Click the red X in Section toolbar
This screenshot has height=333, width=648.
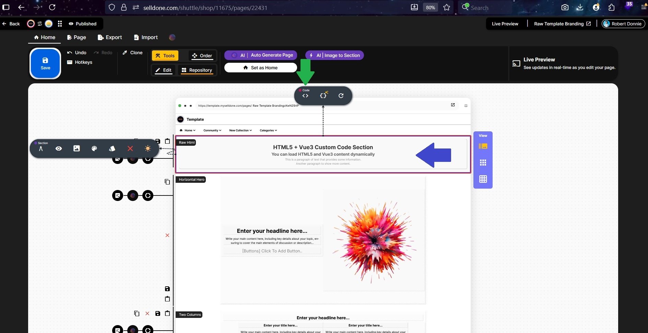pyautogui.click(x=130, y=148)
